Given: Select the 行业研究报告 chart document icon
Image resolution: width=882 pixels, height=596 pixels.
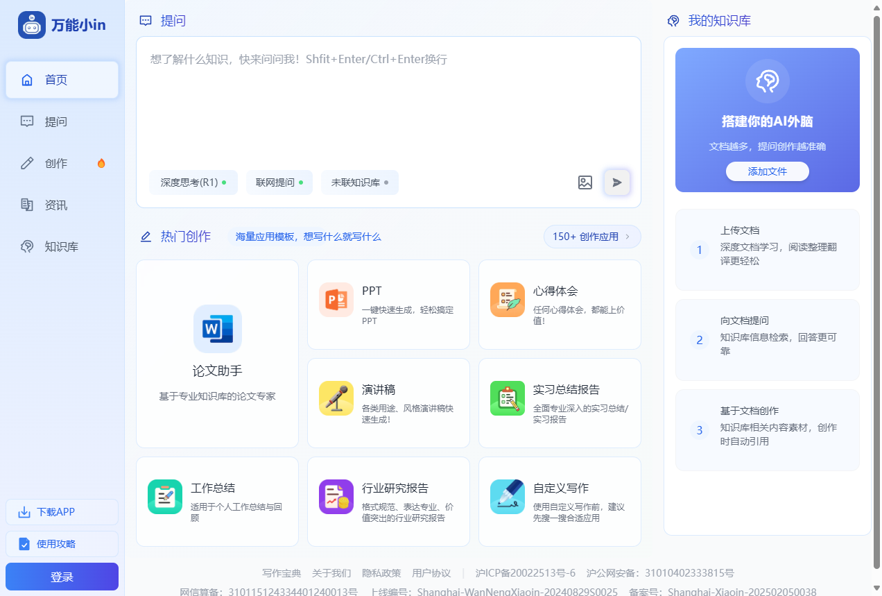Looking at the screenshot, I should [x=336, y=497].
